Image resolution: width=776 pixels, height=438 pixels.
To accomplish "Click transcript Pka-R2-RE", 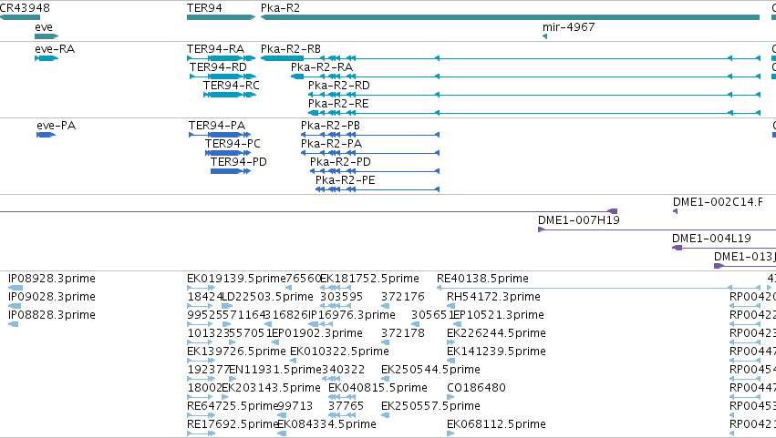I will [338, 104].
